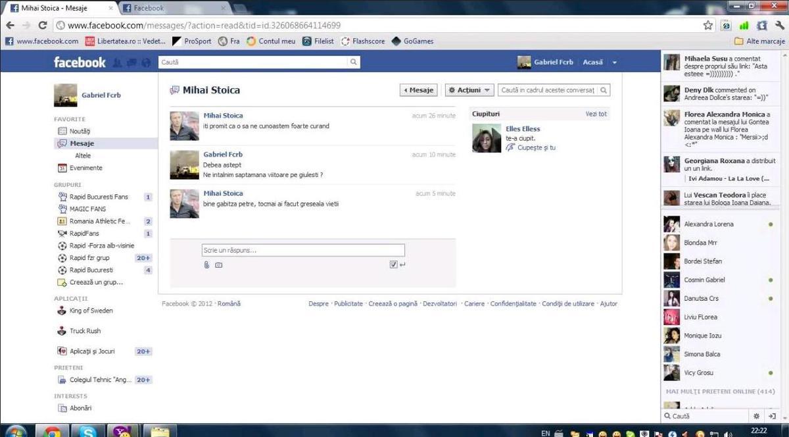Collapse the chat sidebar via MAI MULȚI PRIETENI ONLINE
The width and height of the screenshot is (789, 437).
(x=719, y=391)
